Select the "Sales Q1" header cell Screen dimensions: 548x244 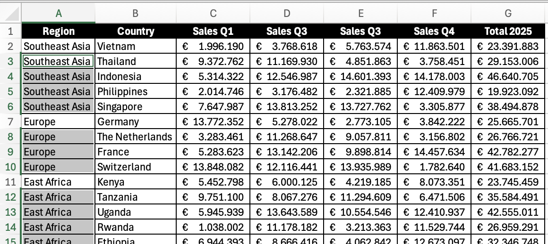213,31
